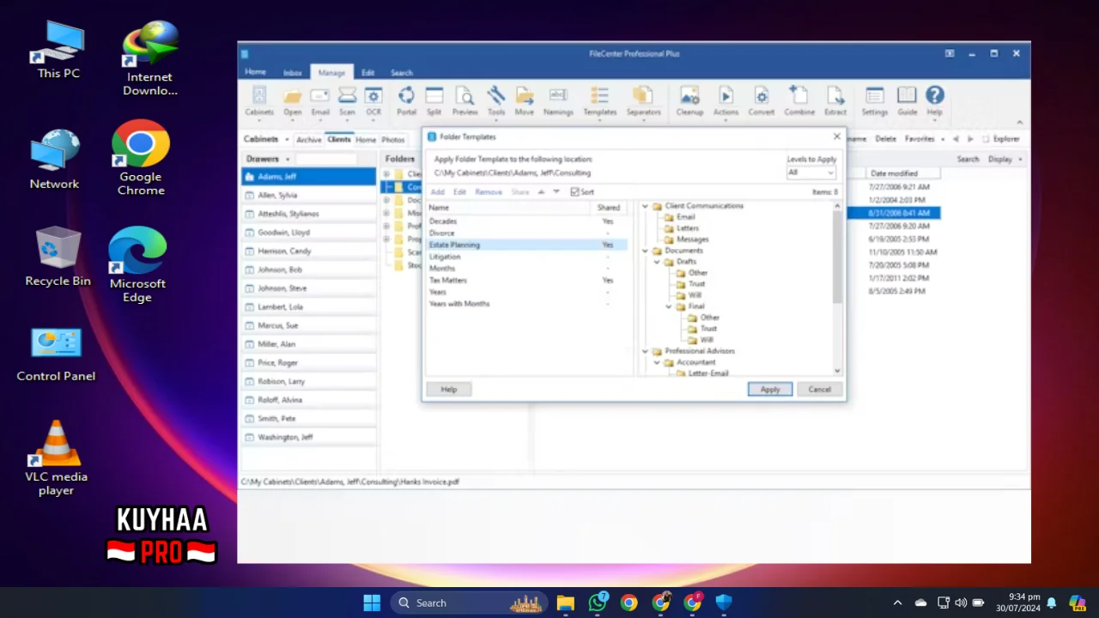Open the Cabinets ribbon tool
Screen dimensions: 1099x618
pyautogui.click(x=258, y=100)
